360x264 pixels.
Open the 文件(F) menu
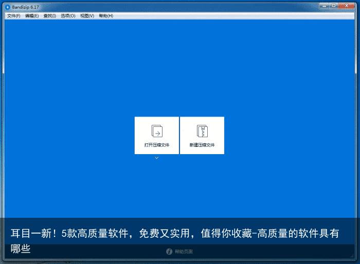[x=14, y=16]
